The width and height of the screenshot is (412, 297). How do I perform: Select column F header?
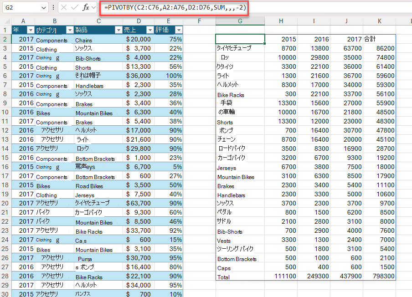point(199,21)
